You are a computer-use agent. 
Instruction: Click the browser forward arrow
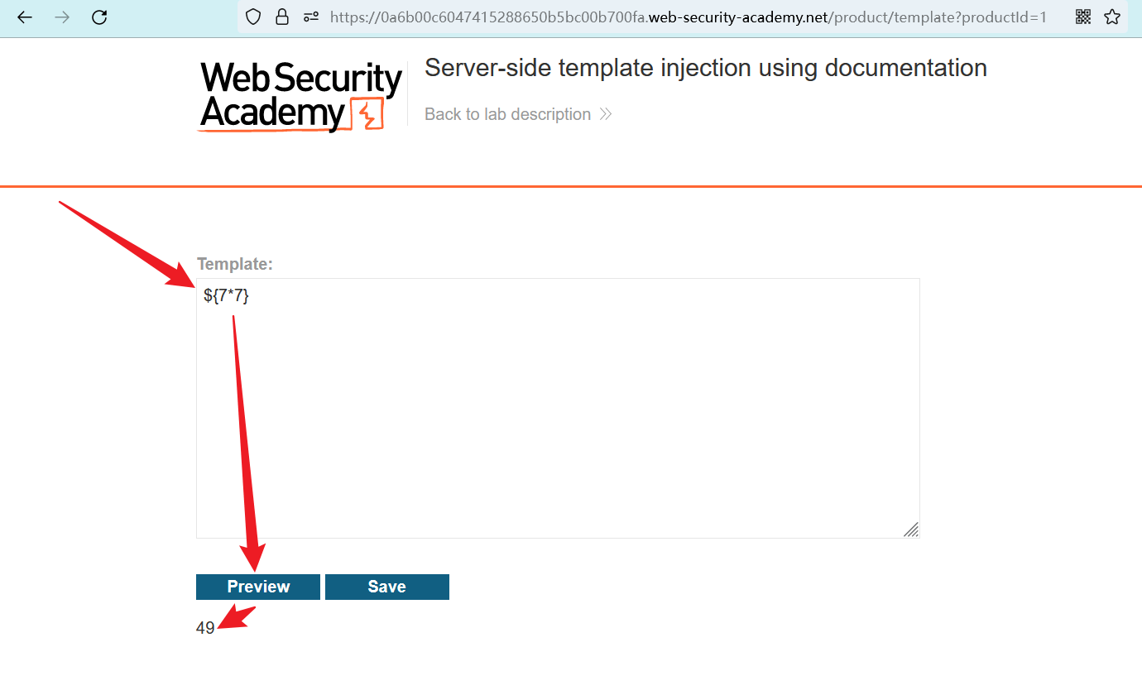pyautogui.click(x=62, y=17)
